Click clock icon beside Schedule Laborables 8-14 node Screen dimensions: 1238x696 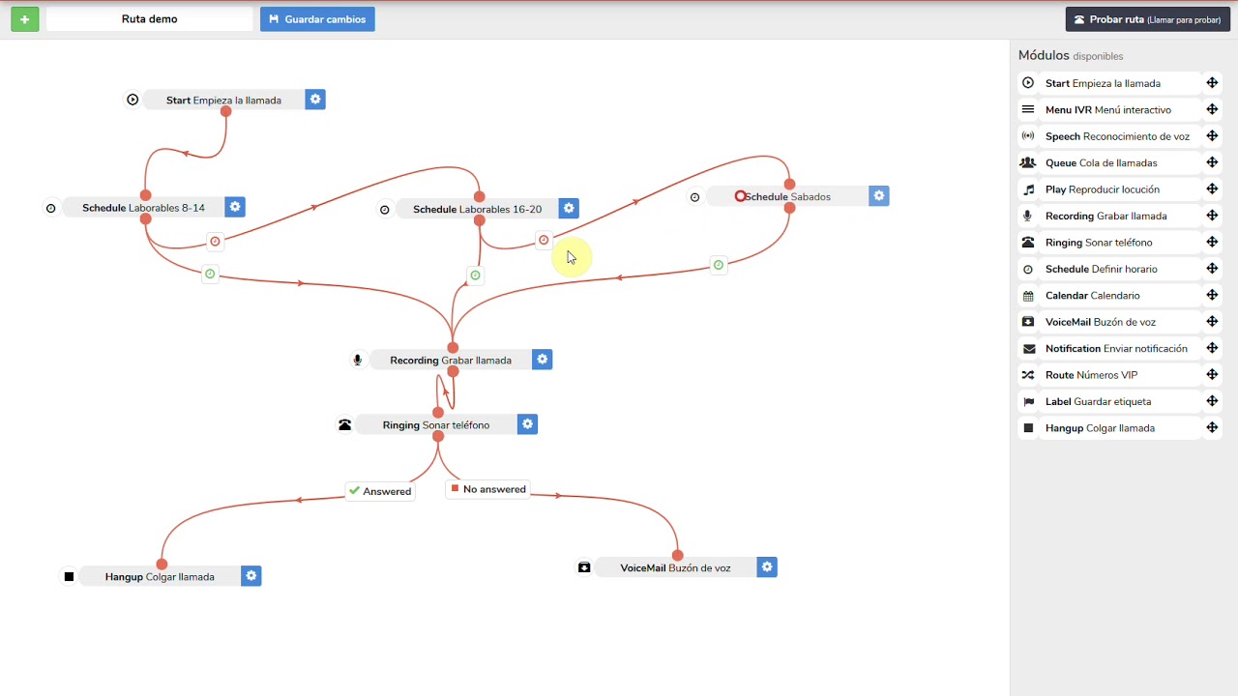pyautogui.click(x=51, y=208)
